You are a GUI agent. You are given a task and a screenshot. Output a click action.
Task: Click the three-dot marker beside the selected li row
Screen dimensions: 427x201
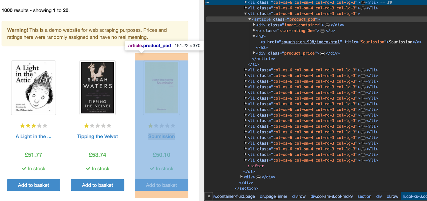207,2
